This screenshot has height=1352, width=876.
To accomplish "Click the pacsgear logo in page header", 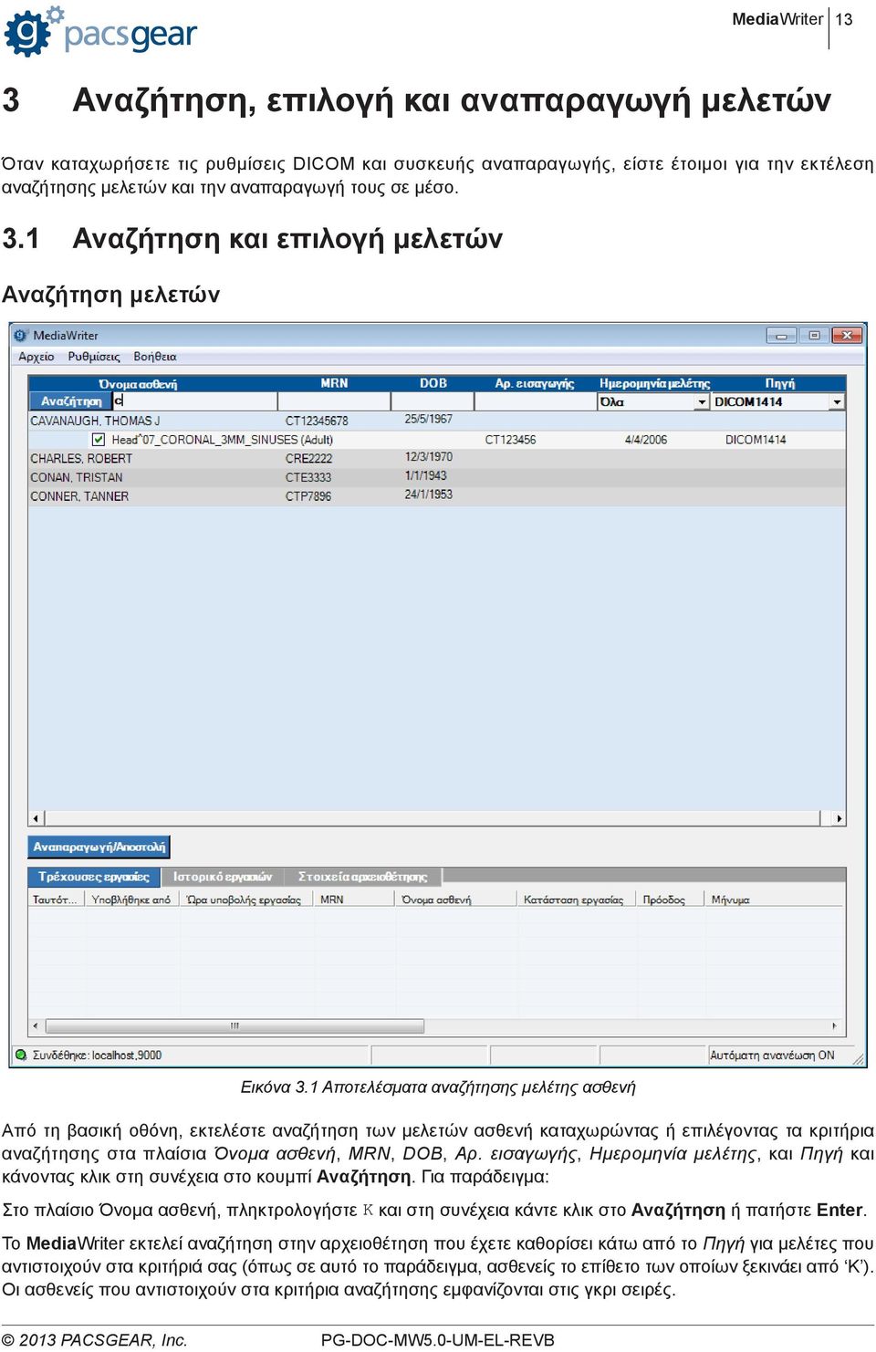I will 100,31.
